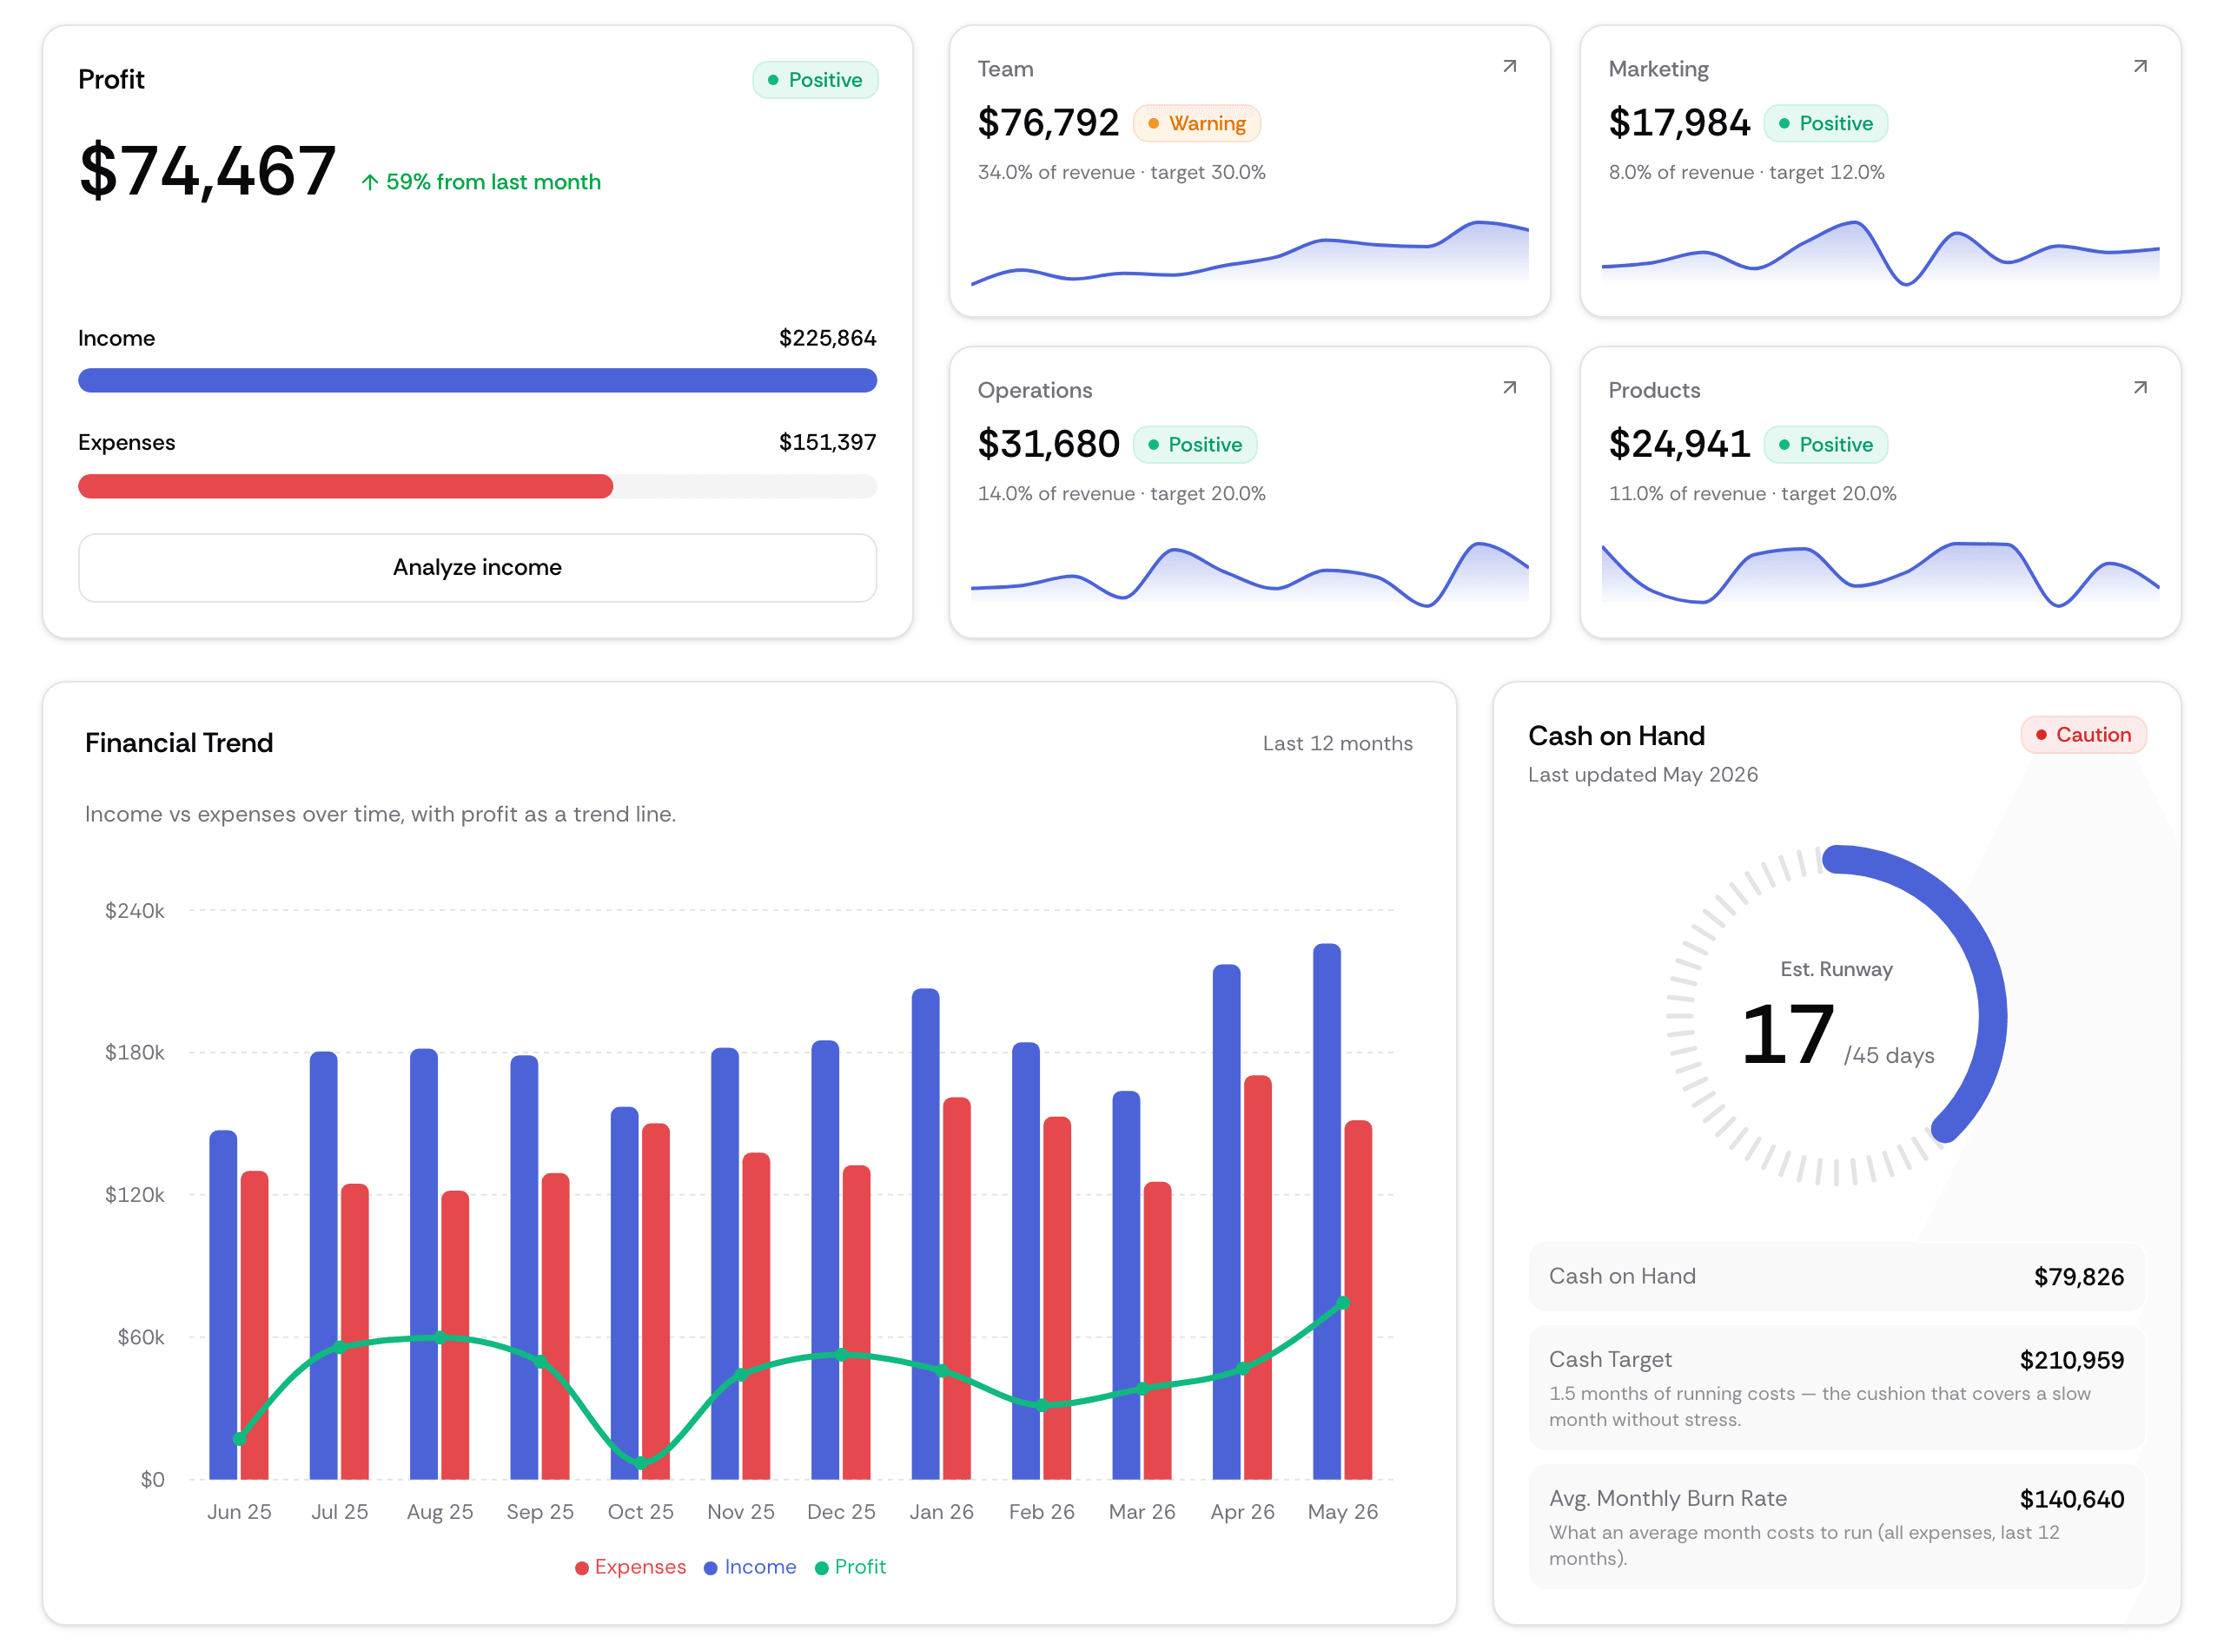
Task: Click the $225,864 income value
Action: 827,339
